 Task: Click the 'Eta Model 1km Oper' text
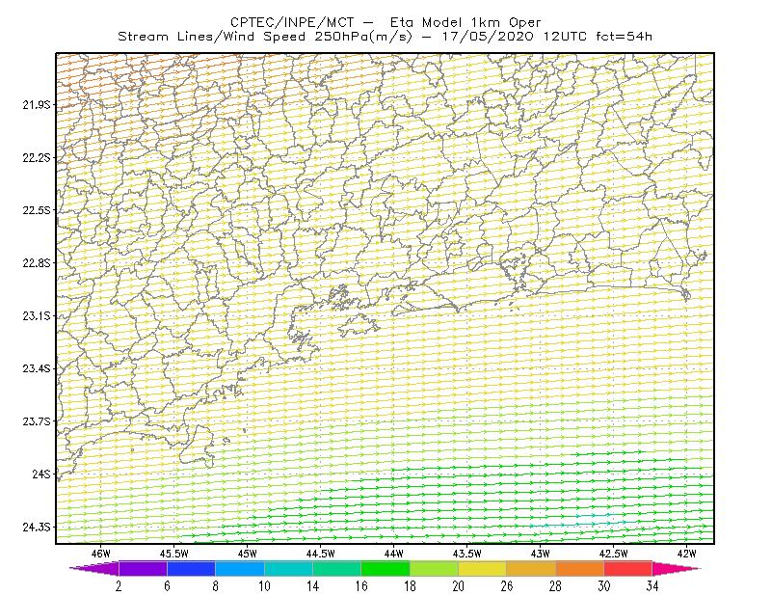point(465,22)
